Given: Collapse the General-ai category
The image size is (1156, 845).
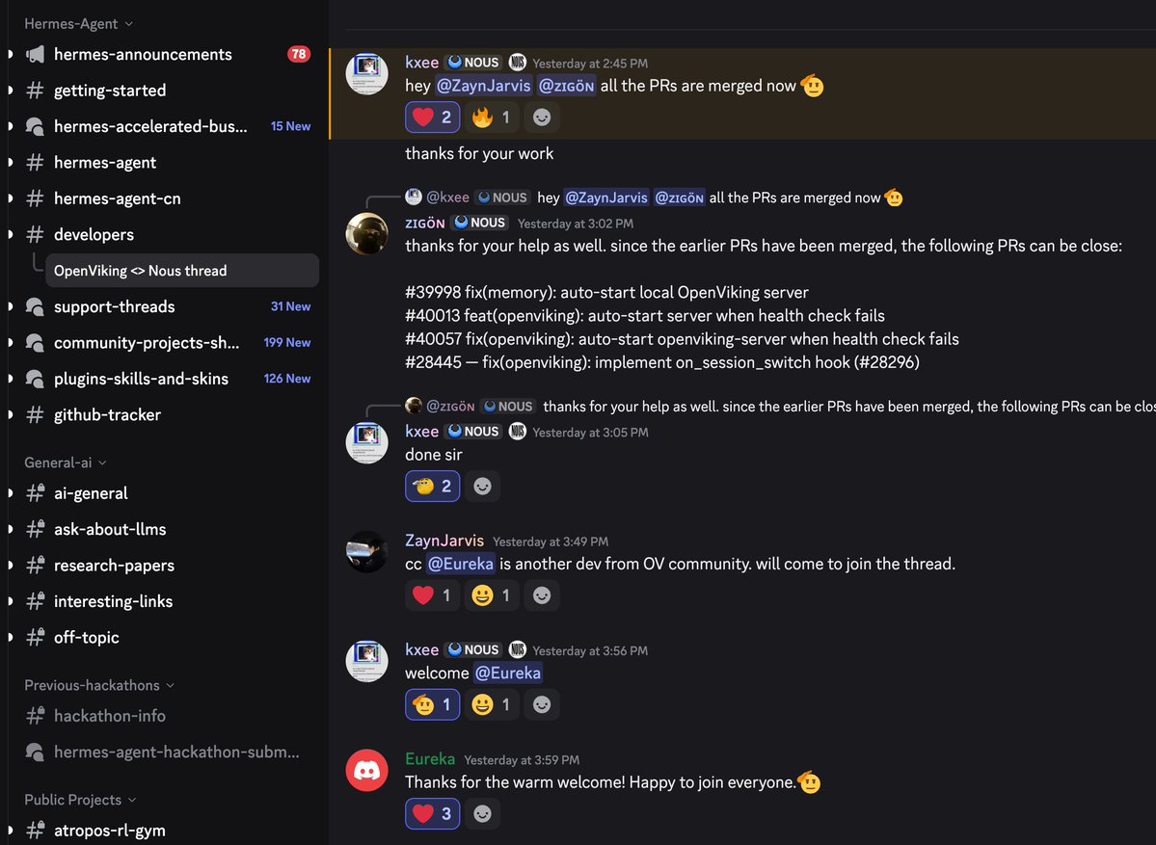Looking at the screenshot, I should point(66,462).
